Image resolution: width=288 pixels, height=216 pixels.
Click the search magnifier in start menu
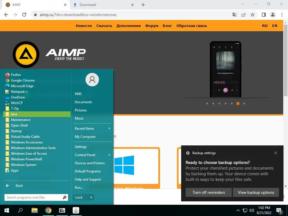click(x=64, y=197)
